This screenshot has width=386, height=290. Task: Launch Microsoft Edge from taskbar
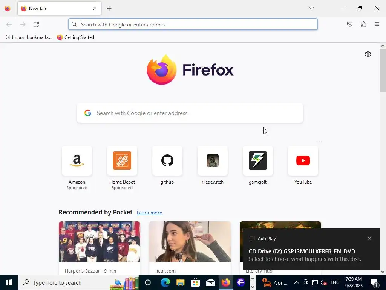pyautogui.click(x=165, y=282)
